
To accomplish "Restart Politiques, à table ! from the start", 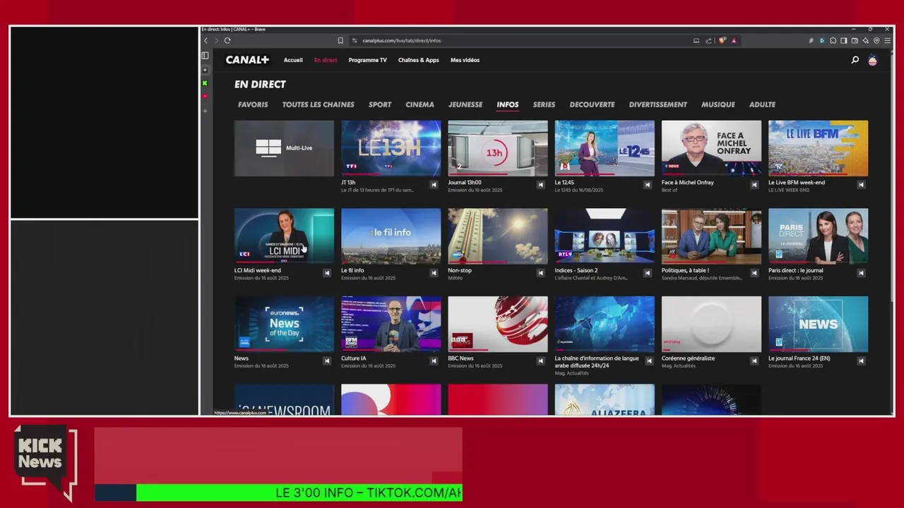I will click(x=754, y=273).
